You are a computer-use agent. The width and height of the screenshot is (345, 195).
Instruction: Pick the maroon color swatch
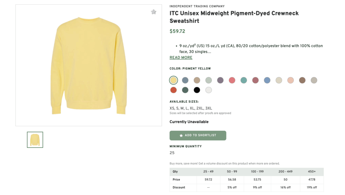coord(255,80)
